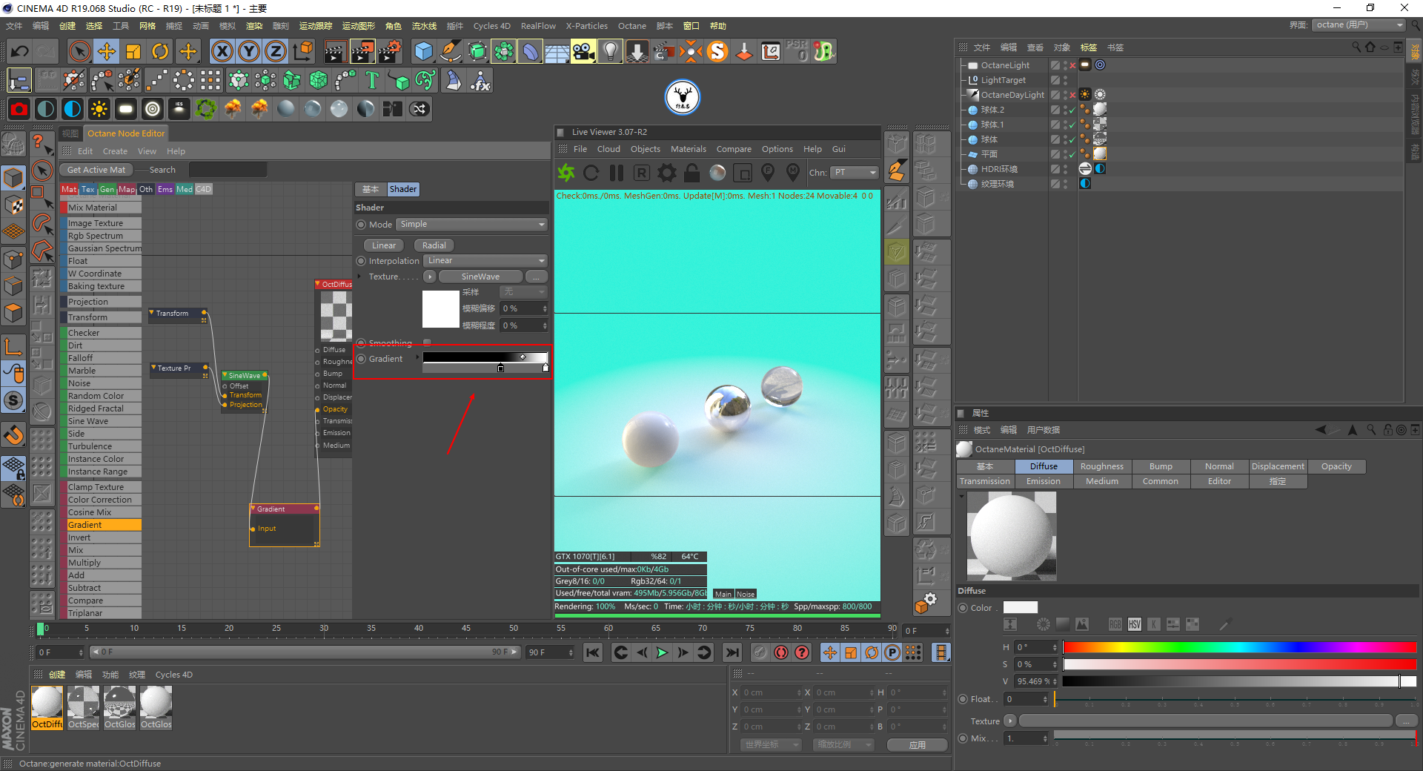
Task: Open the Mode Simple dropdown
Action: 472,225
